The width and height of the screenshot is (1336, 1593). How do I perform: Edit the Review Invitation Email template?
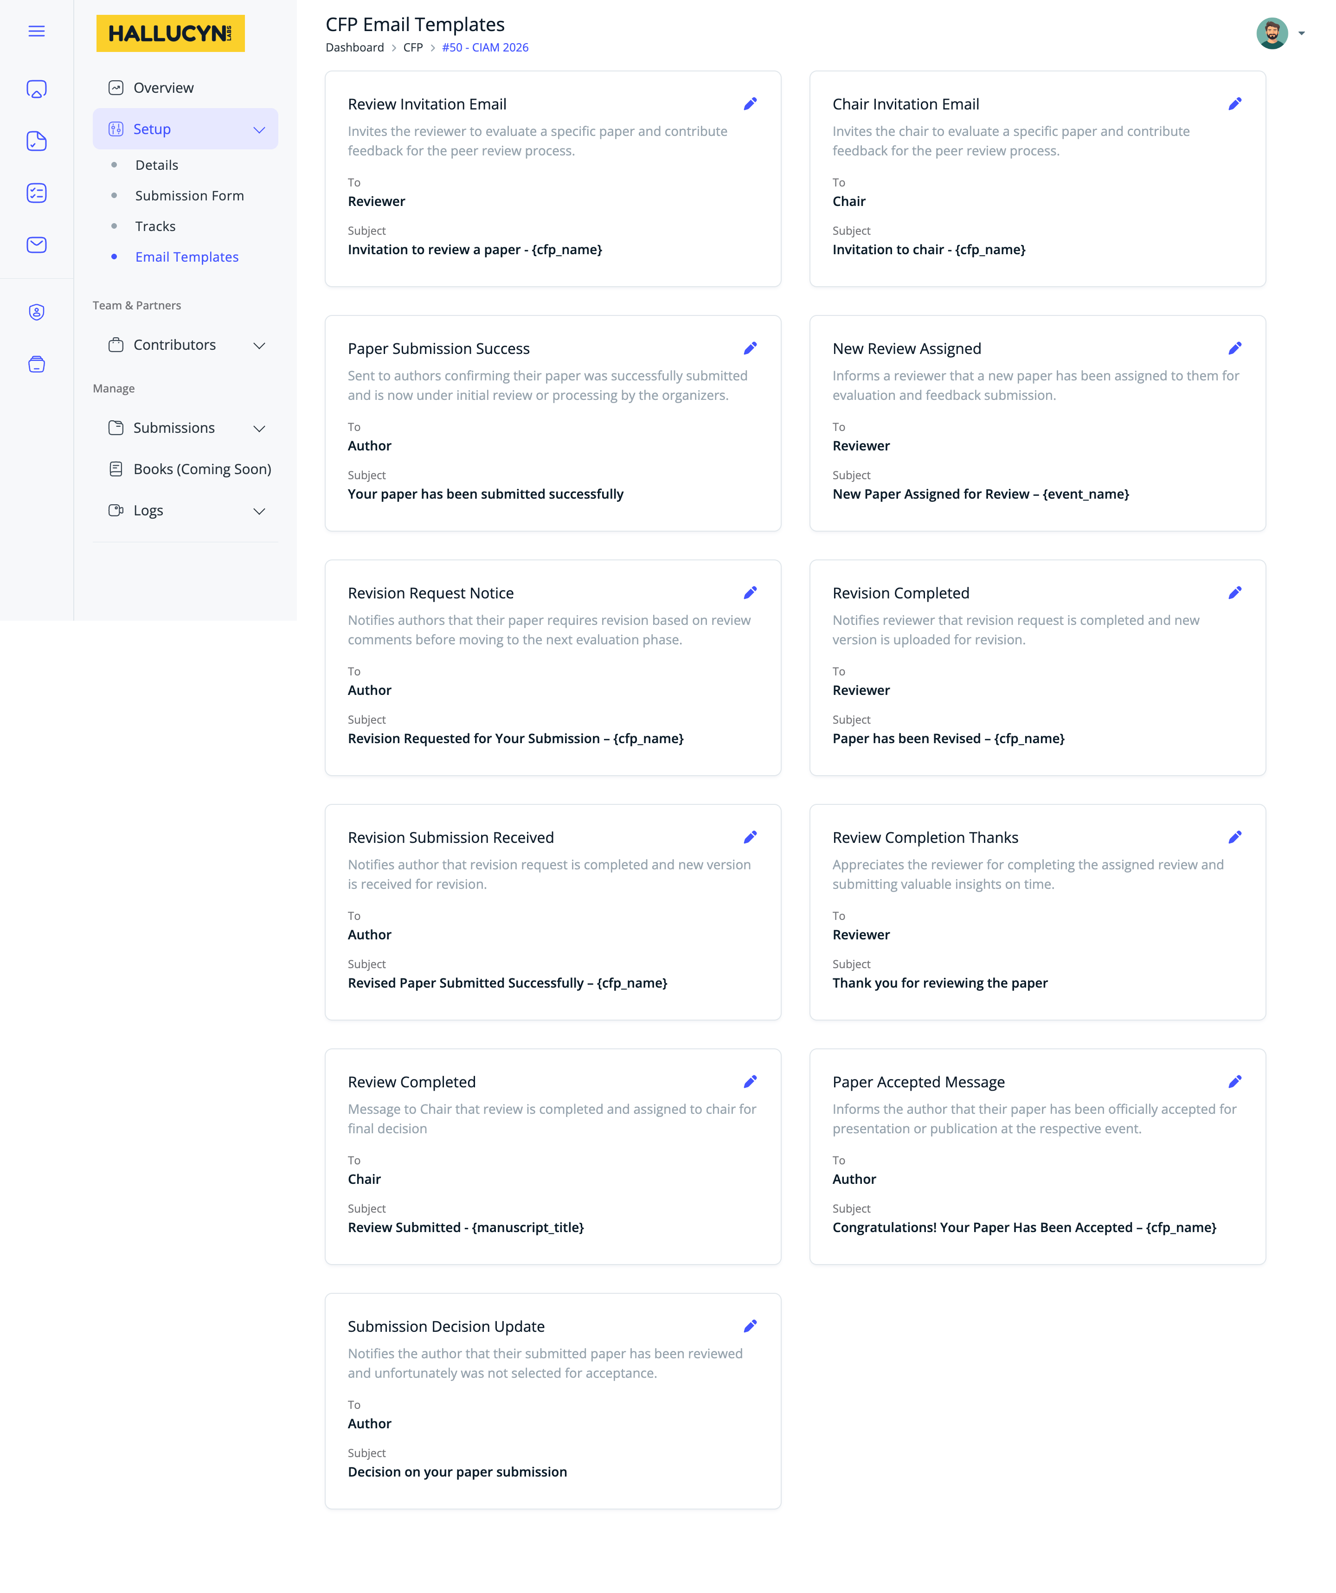pyautogui.click(x=750, y=104)
